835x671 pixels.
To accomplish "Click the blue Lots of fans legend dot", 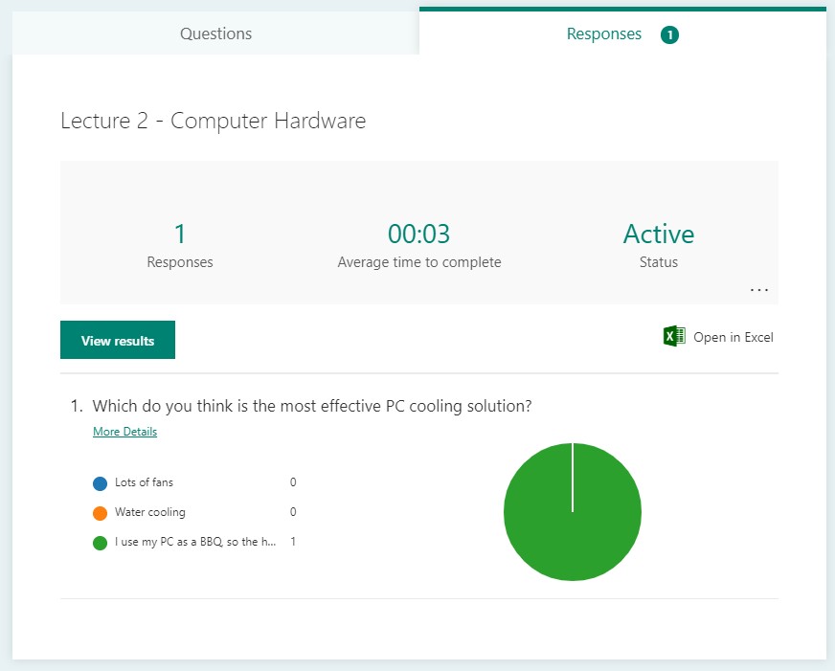I will [100, 483].
